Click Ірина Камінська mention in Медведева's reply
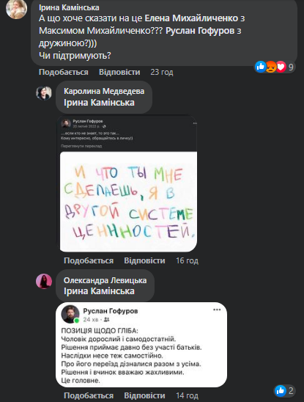 point(99,103)
